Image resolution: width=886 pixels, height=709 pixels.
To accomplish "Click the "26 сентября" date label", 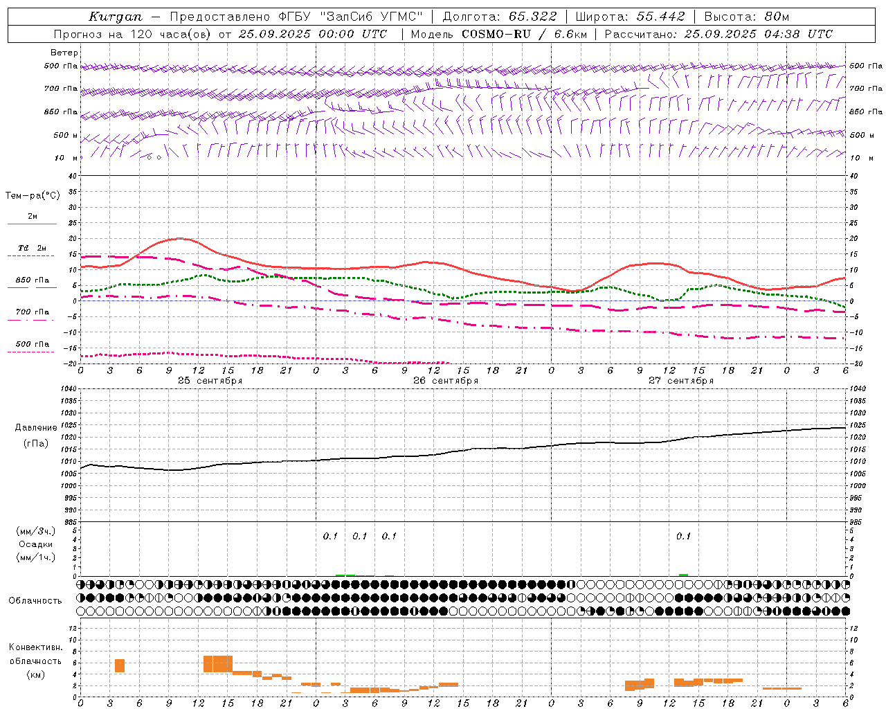I will 446,381.
